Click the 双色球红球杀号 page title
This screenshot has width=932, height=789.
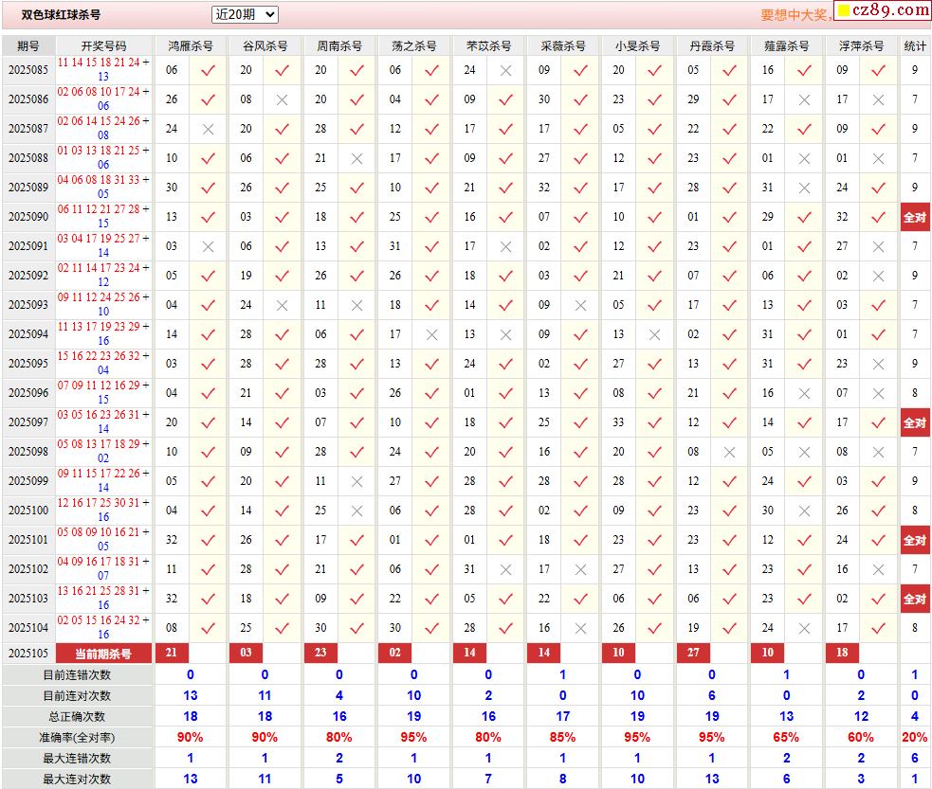pos(62,15)
